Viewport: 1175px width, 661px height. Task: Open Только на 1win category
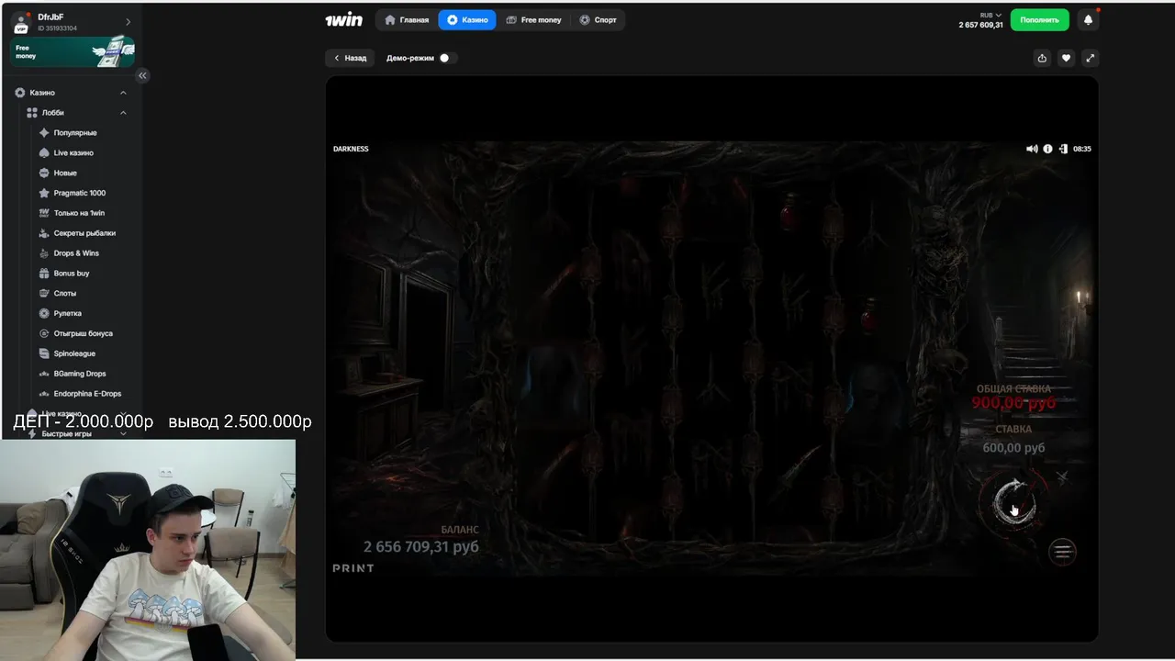79,214
